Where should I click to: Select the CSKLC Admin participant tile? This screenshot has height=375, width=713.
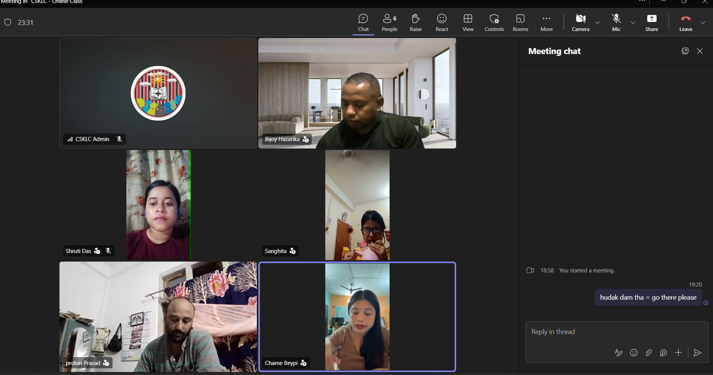(158, 93)
